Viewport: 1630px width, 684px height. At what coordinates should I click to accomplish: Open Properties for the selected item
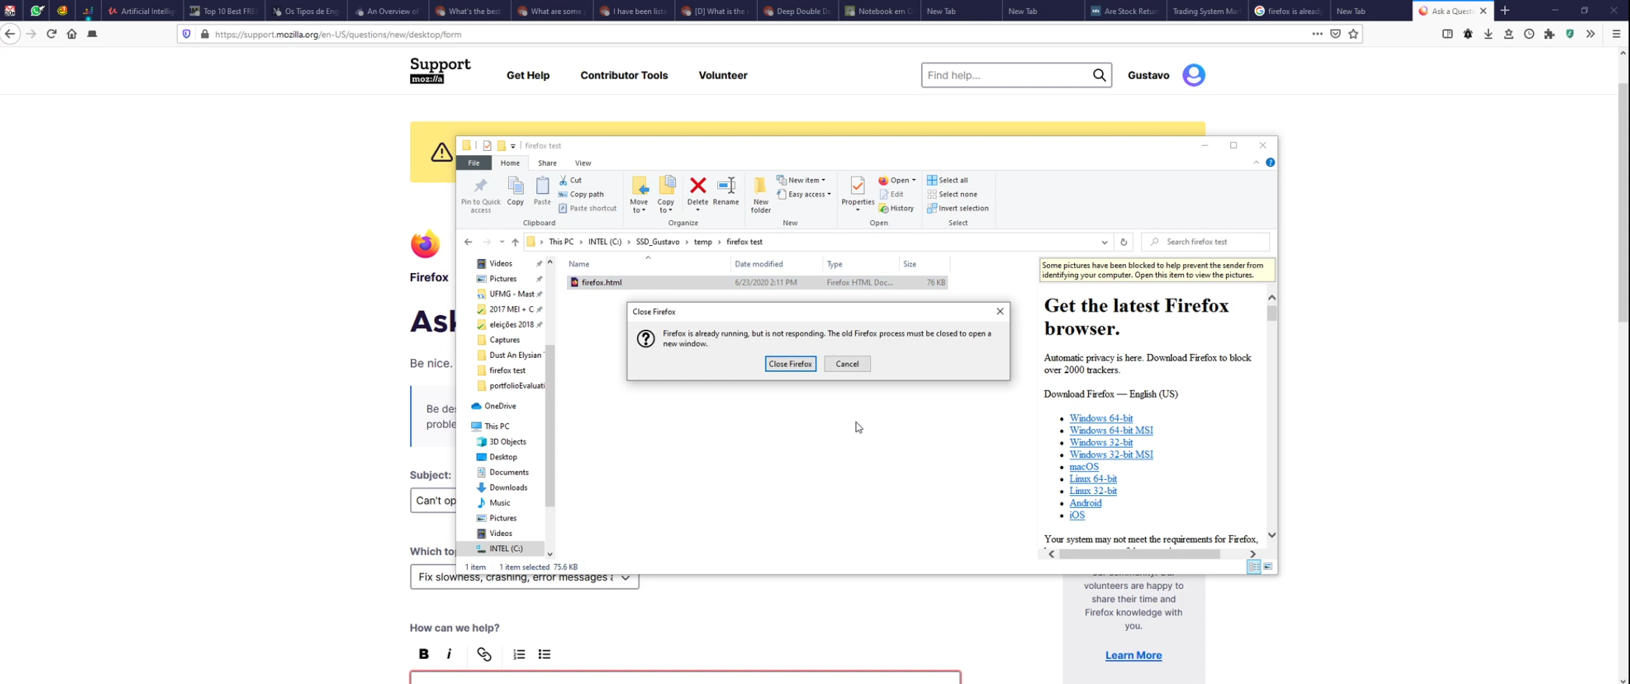(857, 194)
